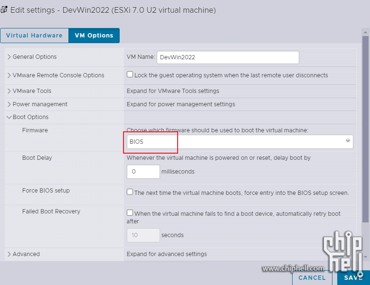Enable lock guest OS on disconnect checkbox
The image size is (370, 285).
click(x=130, y=74)
